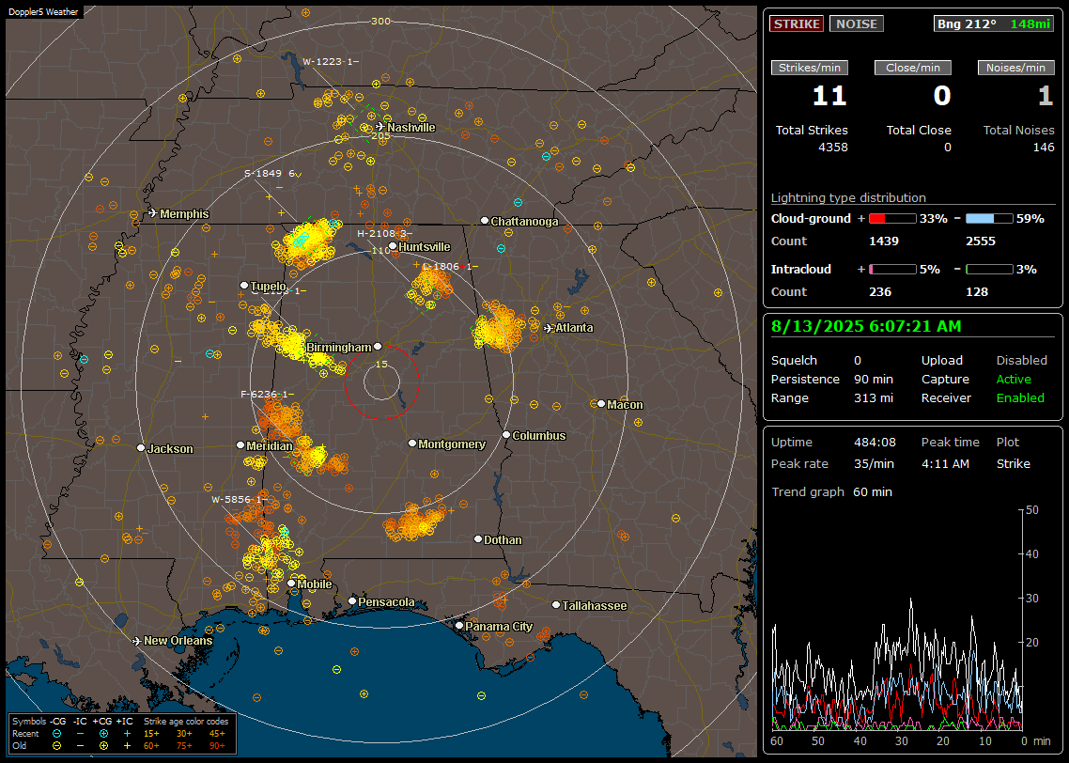Image resolution: width=1069 pixels, height=763 pixels.
Task: Click the S-1849-6 storm cell label
Action: coord(271,173)
